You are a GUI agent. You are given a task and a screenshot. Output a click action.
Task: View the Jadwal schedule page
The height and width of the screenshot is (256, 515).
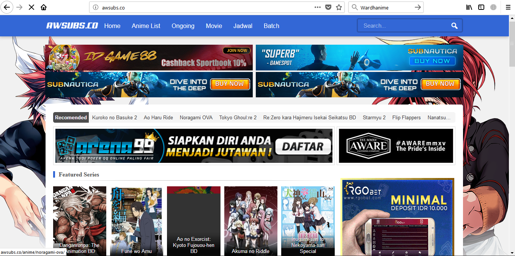coord(243,26)
